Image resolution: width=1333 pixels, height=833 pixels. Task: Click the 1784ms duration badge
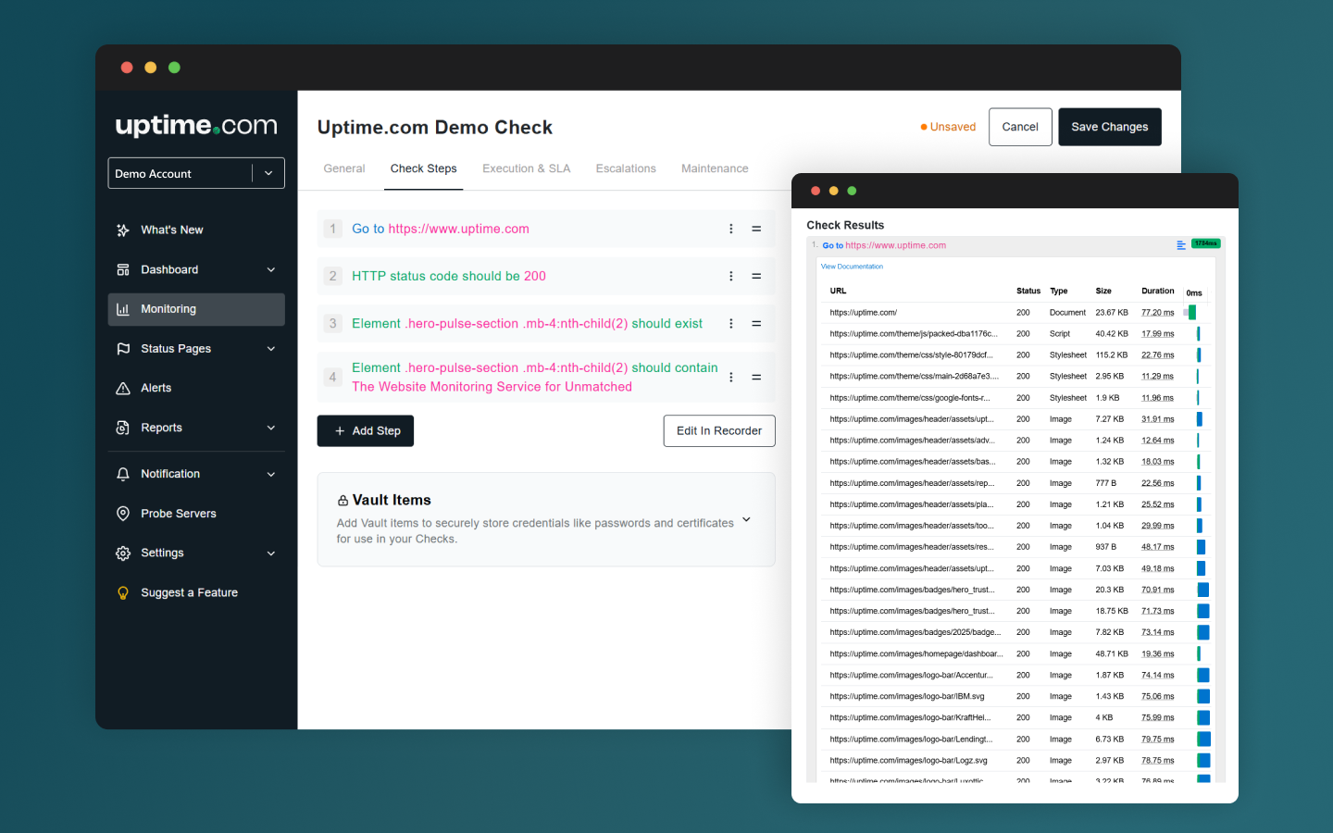pyautogui.click(x=1206, y=243)
